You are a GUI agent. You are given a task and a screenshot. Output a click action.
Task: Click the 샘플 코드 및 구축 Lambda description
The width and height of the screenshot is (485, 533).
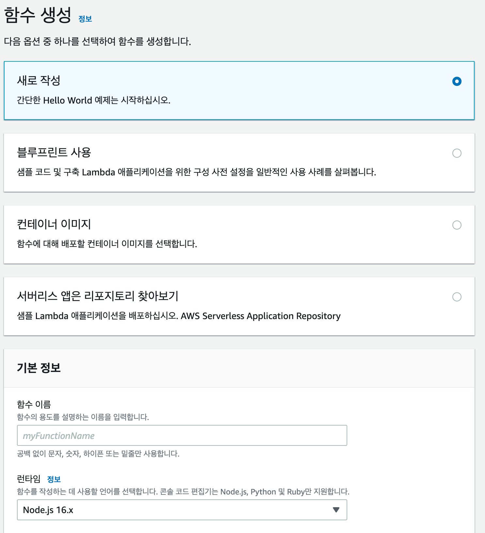click(x=196, y=172)
